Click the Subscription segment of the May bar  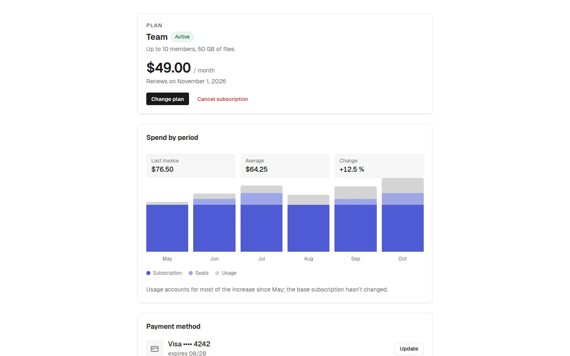167,228
